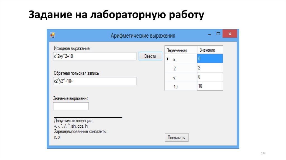Screen dimensions: 286x160
Task: Select the value cell for y
Action: 210,77
